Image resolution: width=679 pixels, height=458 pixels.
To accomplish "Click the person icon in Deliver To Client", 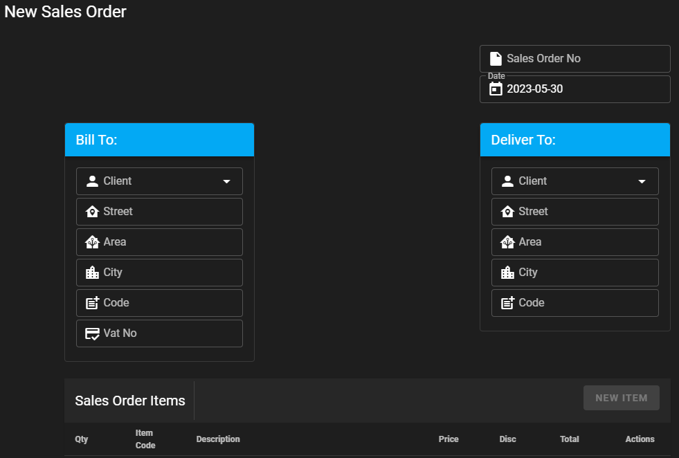I will [507, 181].
